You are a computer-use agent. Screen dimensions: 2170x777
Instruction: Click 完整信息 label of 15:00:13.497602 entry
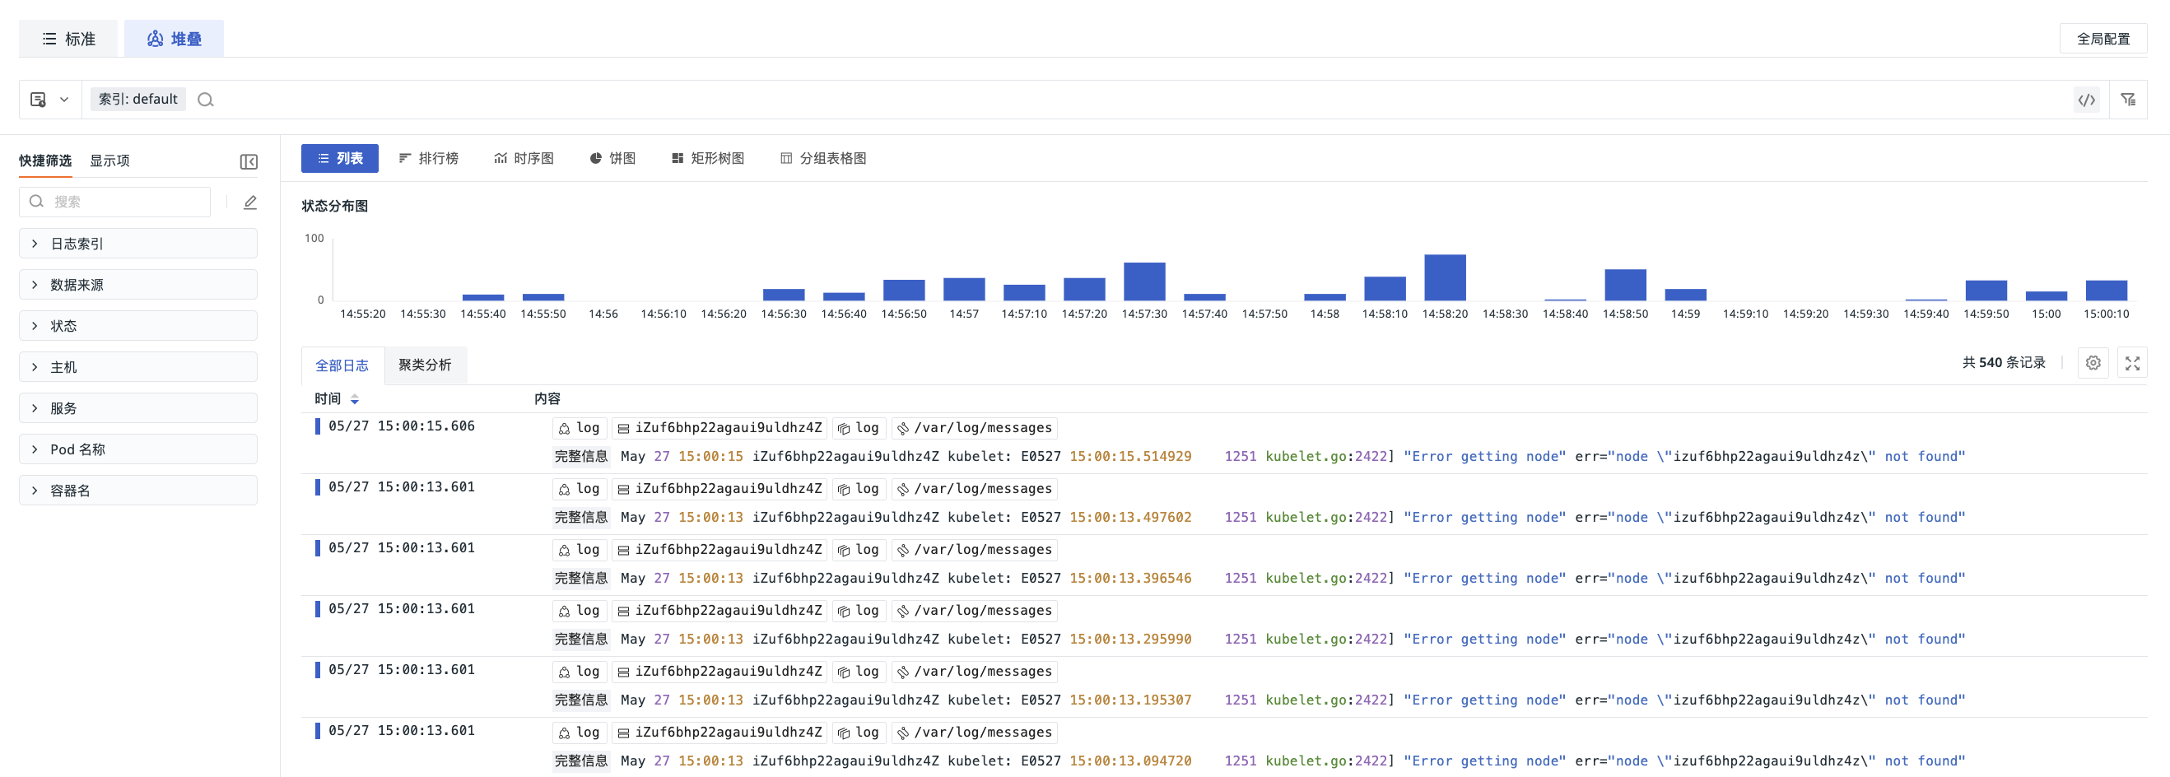(580, 517)
